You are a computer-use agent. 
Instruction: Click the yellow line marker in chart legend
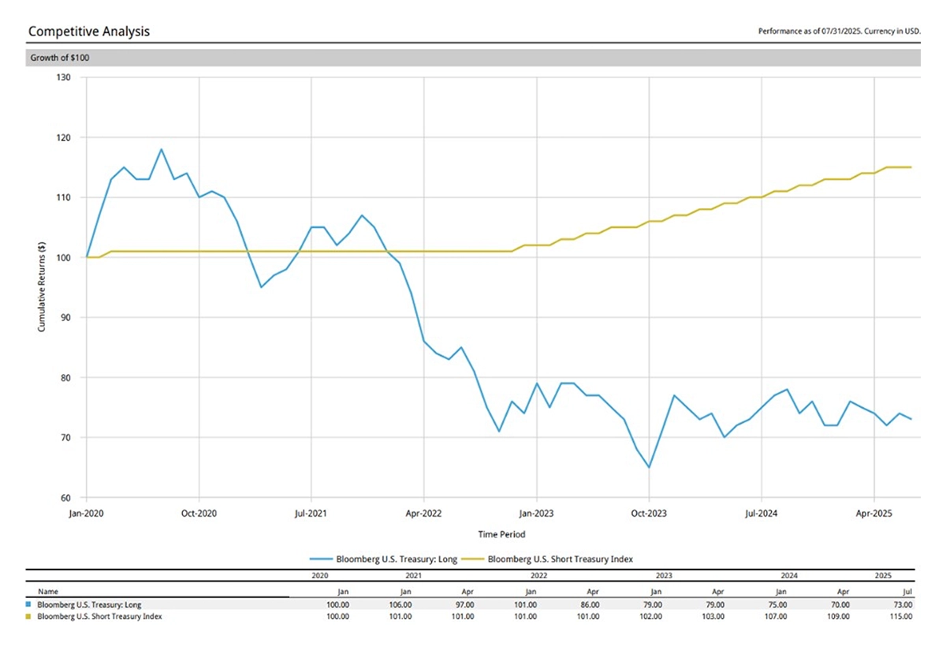pos(471,559)
